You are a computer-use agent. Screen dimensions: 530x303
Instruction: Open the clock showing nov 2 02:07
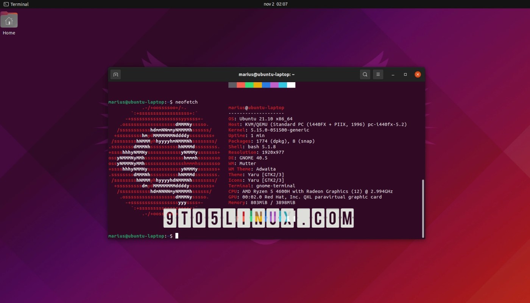click(x=275, y=4)
